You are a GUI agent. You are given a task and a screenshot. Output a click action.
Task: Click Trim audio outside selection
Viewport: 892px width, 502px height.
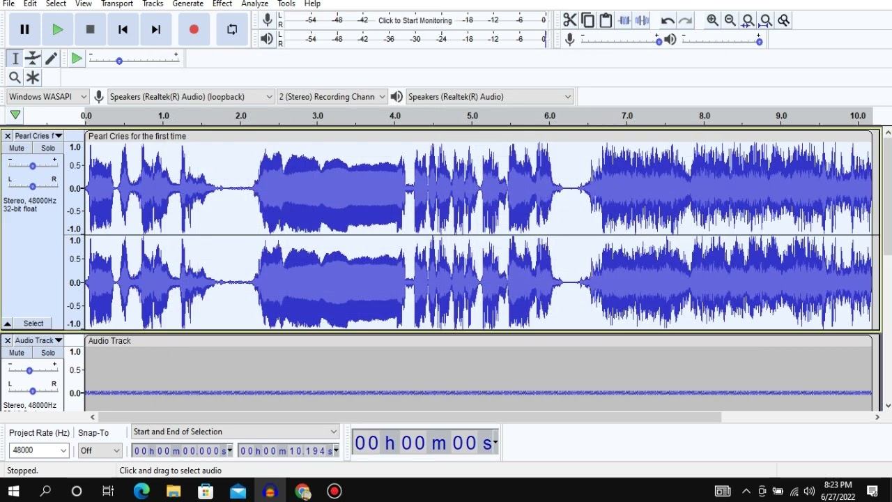pyautogui.click(x=624, y=20)
